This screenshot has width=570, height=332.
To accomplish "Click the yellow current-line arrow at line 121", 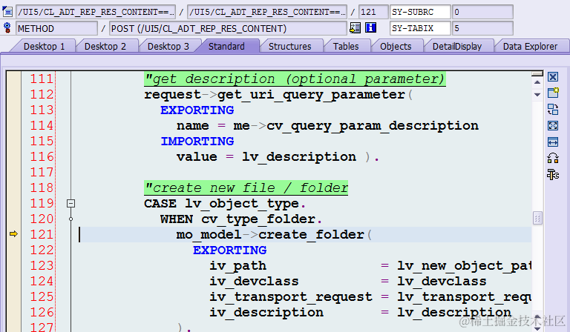I will (x=13, y=234).
